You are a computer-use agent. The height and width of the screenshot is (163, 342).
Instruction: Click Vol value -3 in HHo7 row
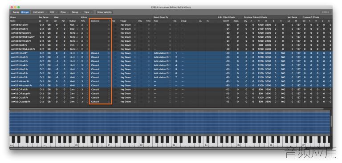57,77
